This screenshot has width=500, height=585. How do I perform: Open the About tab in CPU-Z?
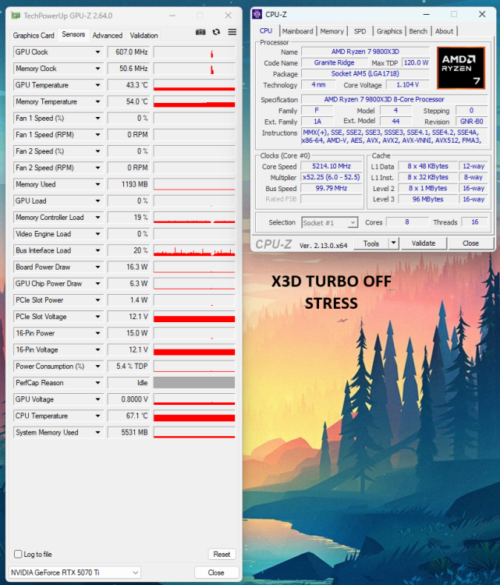coord(444,31)
